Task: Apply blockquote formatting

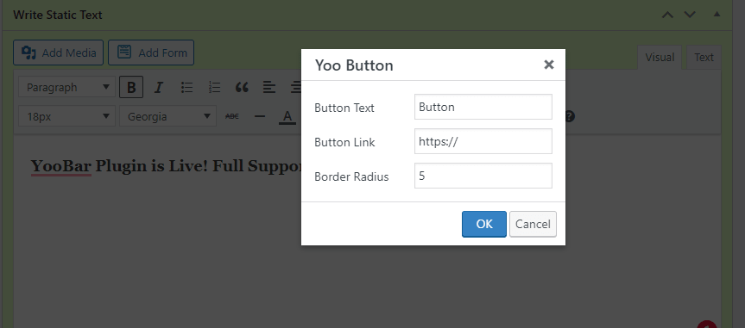Action: 242,87
